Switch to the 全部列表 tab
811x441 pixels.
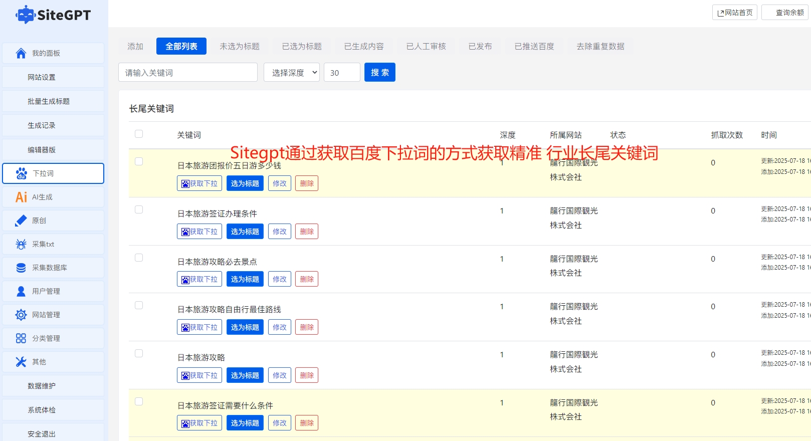(181, 46)
